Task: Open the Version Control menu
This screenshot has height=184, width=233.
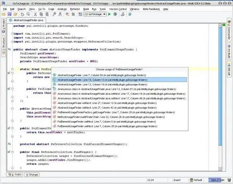Action: pyautogui.click(x=118, y=9)
